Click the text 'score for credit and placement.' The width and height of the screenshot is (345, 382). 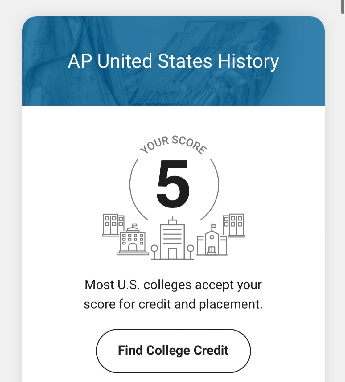click(x=173, y=304)
